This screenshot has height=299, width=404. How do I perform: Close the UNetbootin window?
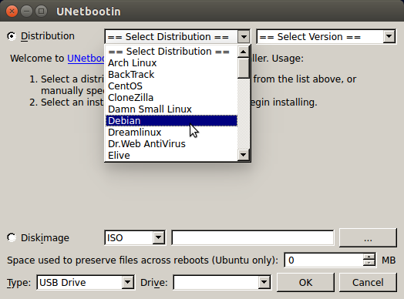12,12
